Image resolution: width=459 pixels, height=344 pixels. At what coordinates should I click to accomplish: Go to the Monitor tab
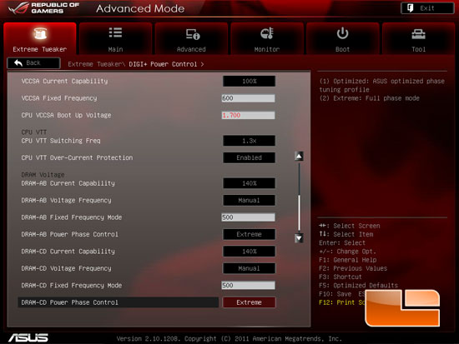pyautogui.click(x=267, y=38)
